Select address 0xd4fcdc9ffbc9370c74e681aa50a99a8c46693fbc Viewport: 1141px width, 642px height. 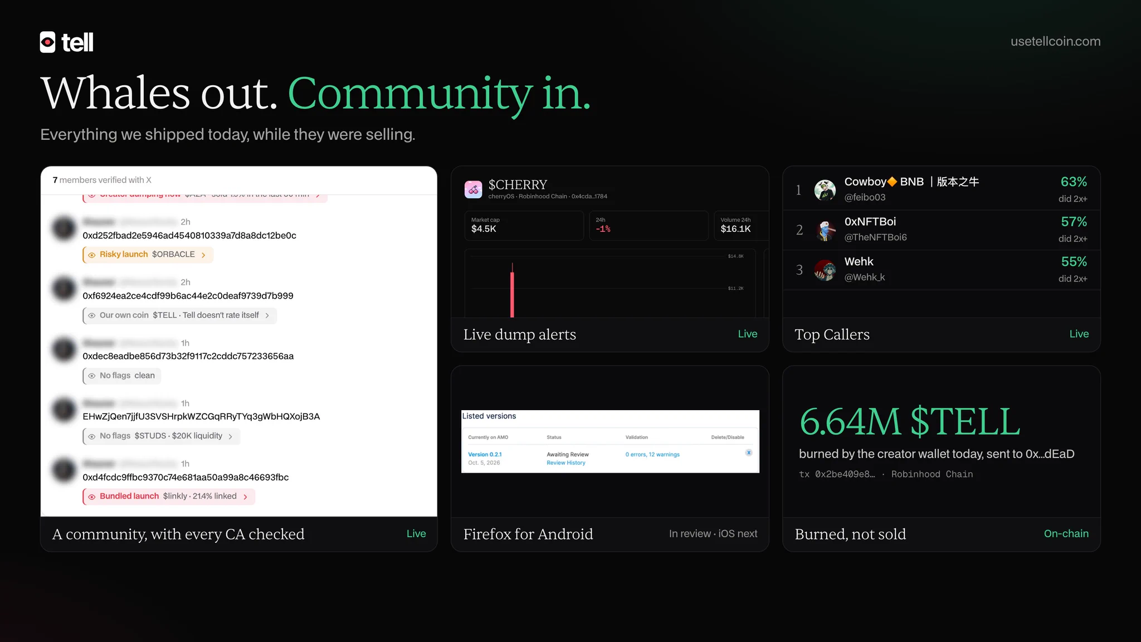click(x=186, y=477)
